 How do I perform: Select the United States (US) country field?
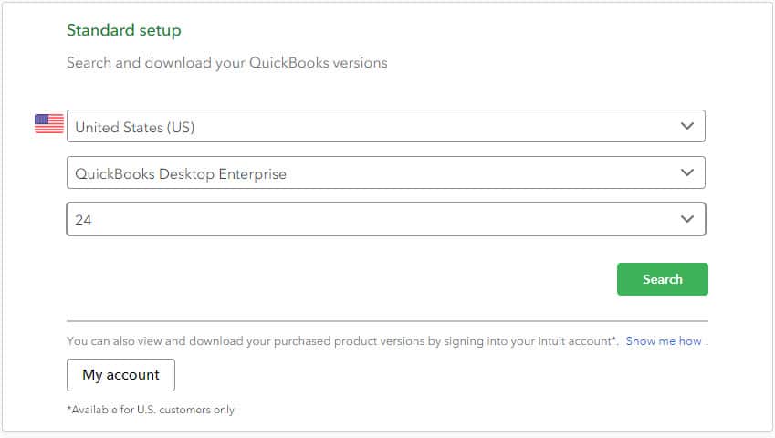pyautogui.click(x=385, y=126)
